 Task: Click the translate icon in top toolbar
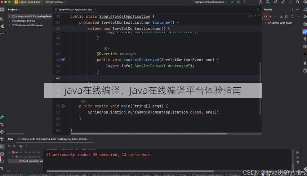point(268,2)
